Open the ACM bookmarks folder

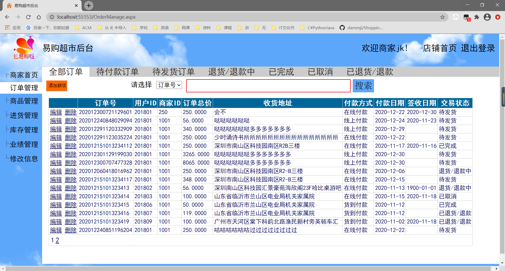tap(83, 28)
